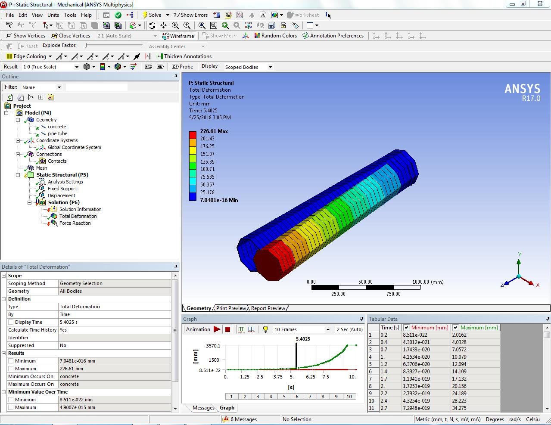Switch to the Report Preview tab
The image size is (551, 425).
[268, 308]
